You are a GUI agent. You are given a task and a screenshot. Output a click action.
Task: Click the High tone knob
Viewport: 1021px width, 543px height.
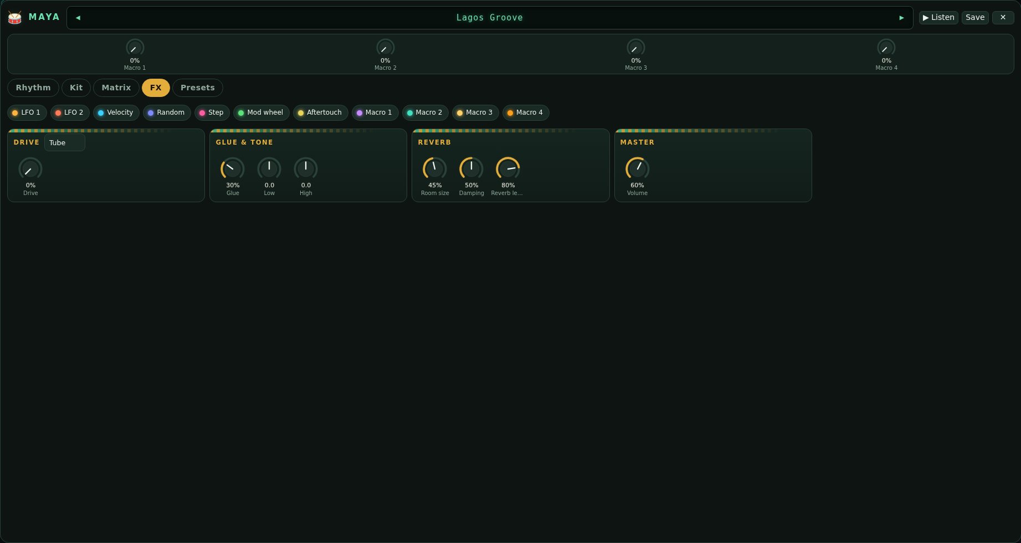(306, 169)
